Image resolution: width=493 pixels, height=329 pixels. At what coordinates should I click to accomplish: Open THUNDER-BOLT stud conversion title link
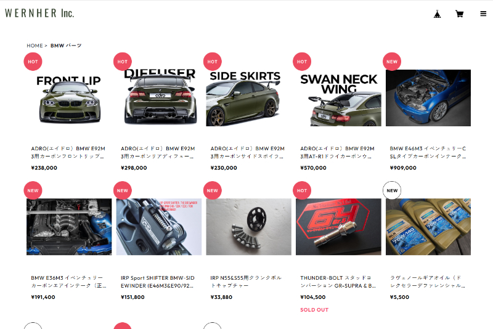(x=338, y=282)
